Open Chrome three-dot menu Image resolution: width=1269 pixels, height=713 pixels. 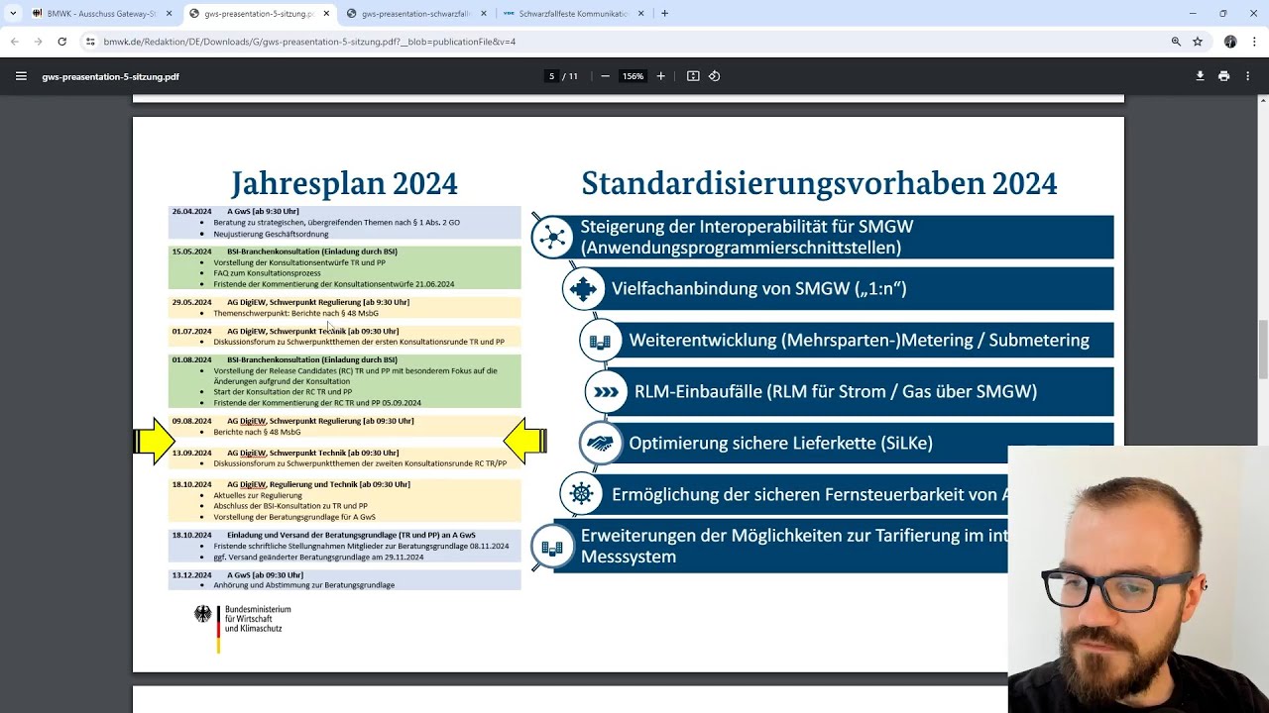pos(1253,42)
